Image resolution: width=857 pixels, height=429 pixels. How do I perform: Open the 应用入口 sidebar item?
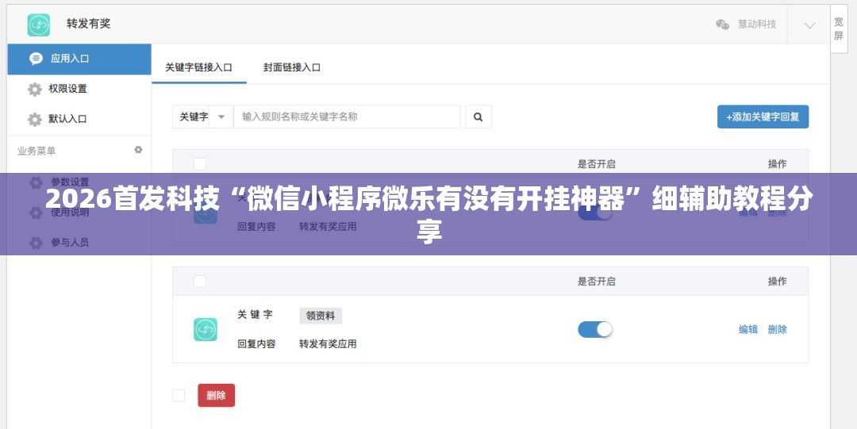[79, 59]
